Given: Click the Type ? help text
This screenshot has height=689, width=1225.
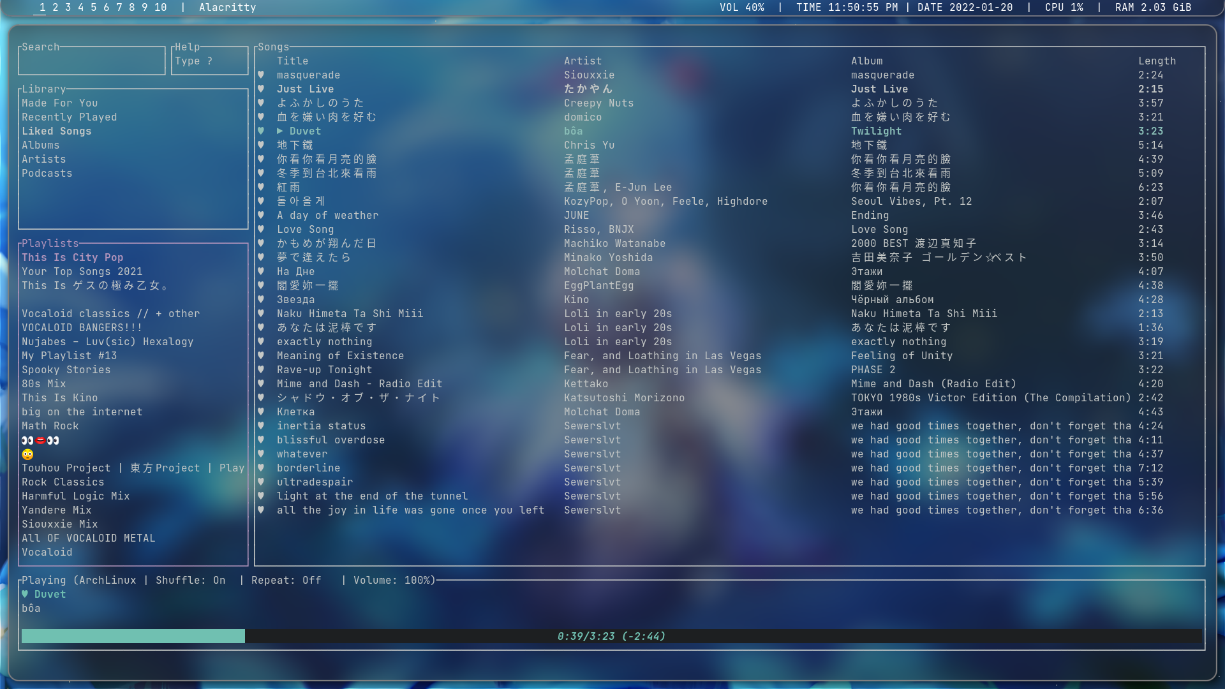Looking at the screenshot, I should pos(193,61).
